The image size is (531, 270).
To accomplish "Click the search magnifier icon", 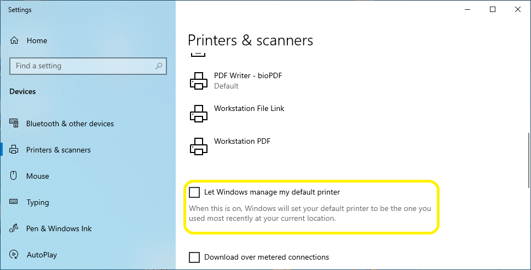I will pyautogui.click(x=159, y=66).
